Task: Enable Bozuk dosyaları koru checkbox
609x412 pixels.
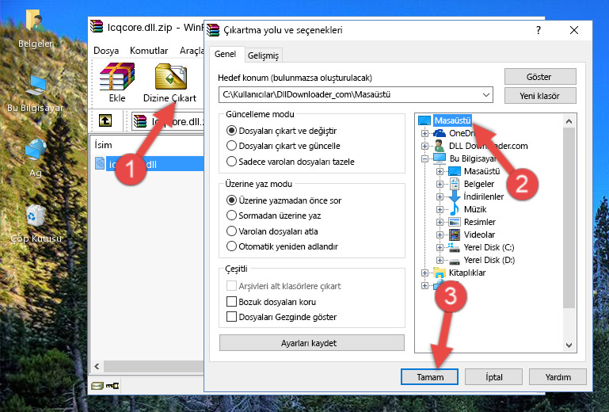Action: tap(231, 302)
